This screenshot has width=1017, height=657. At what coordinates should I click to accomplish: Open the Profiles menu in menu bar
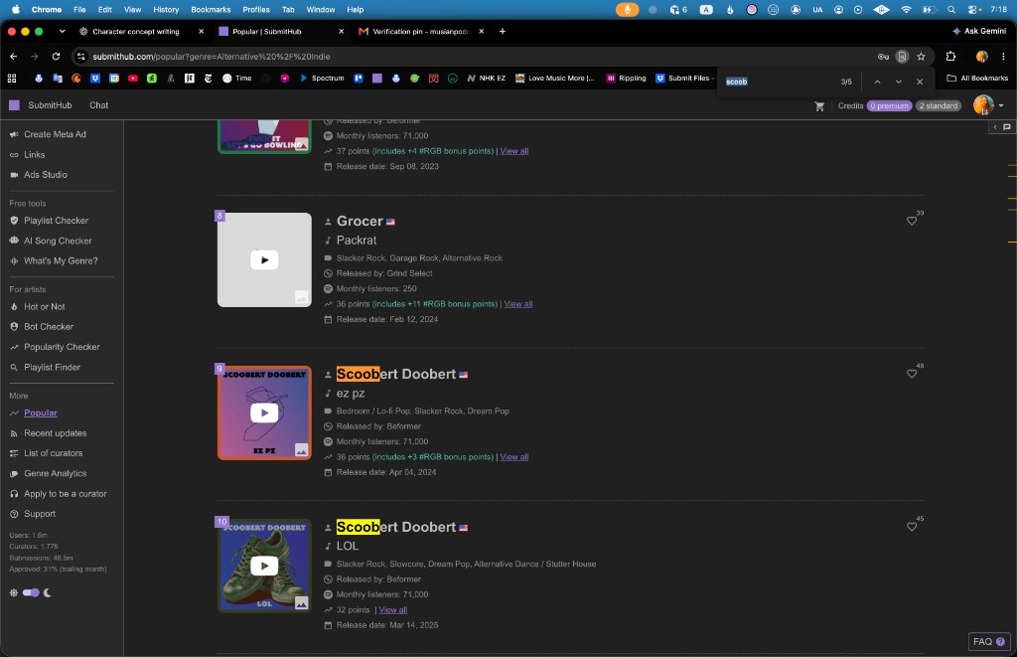point(255,10)
